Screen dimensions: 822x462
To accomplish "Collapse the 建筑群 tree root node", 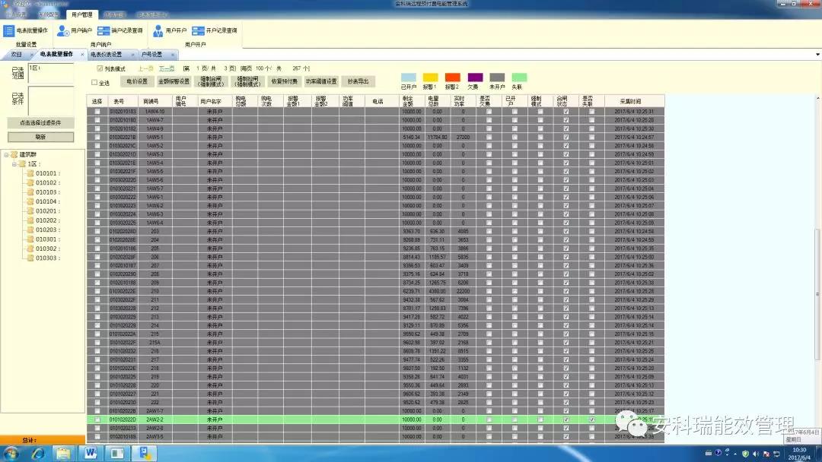I will point(6,155).
